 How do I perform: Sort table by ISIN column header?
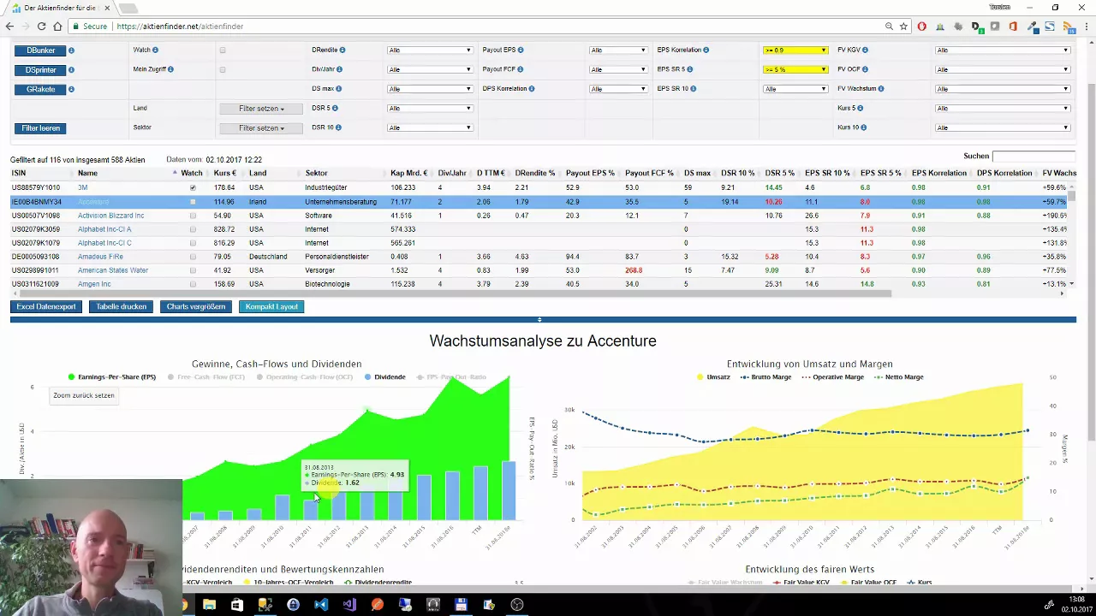tap(19, 173)
